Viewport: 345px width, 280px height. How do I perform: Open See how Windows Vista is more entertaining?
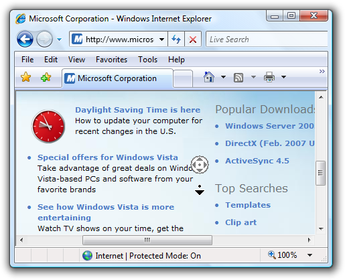click(x=106, y=212)
